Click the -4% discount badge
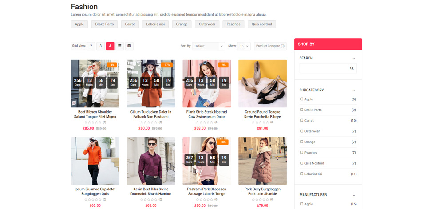Screen dimensions: 435x209 coord(112,65)
